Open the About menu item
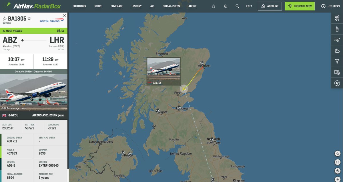Image resolution: width=343 pixels, height=182 pixels. coord(192,6)
